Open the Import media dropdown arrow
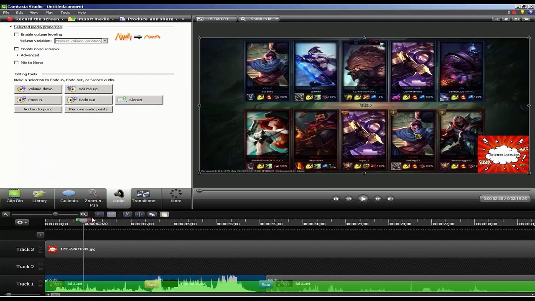 tap(113, 19)
